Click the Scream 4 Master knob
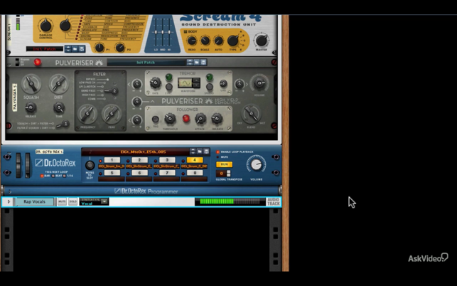The width and height of the screenshot is (457, 286). tap(261, 41)
